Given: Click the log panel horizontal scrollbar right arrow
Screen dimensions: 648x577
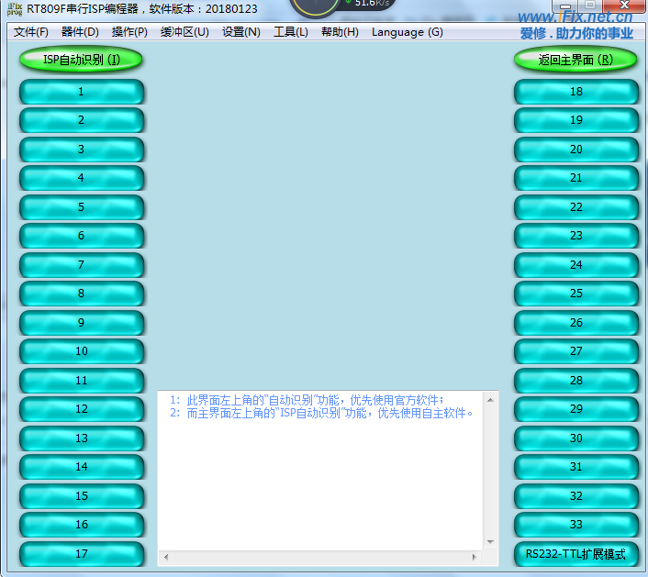Looking at the screenshot, I should point(474,557).
